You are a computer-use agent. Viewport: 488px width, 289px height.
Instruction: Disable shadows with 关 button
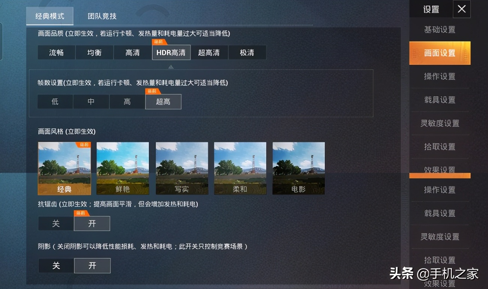click(56, 266)
